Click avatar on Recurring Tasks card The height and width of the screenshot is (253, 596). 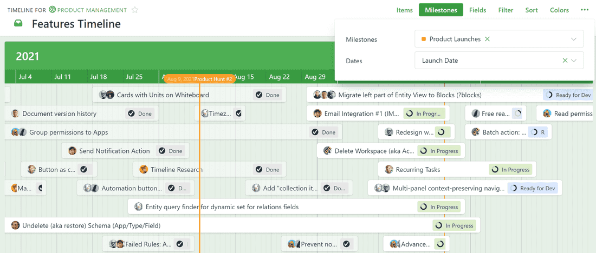click(x=388, y=170)
